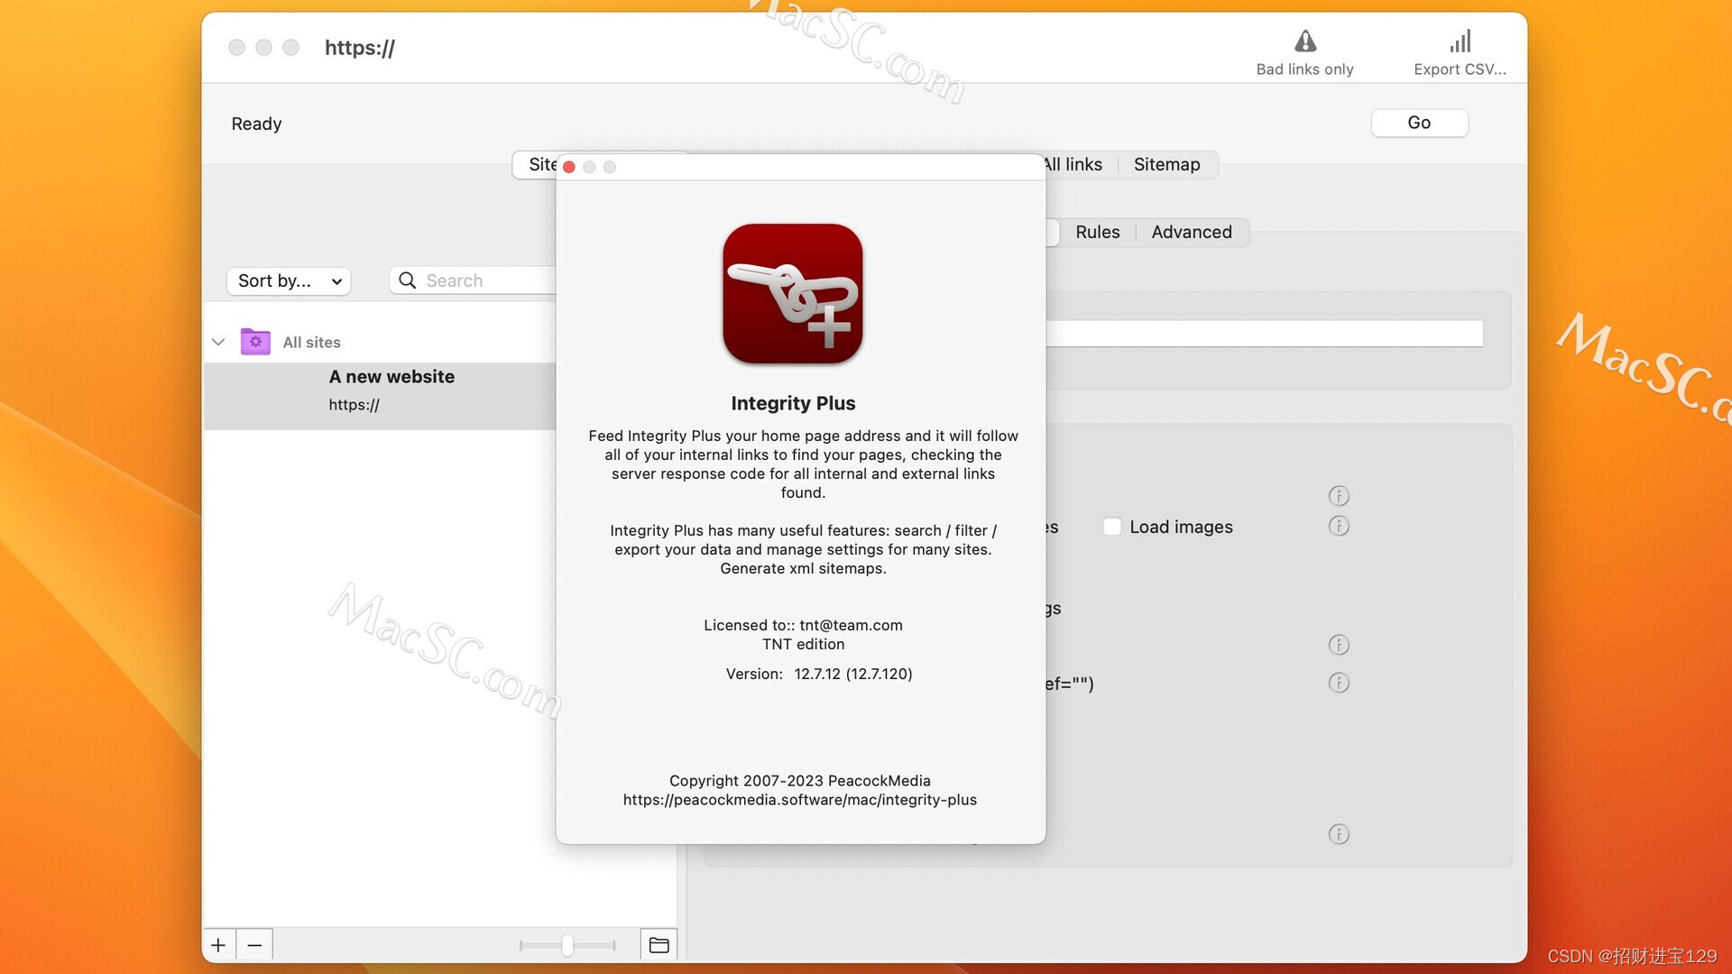Open the Rules settings tab
Viewport: 1732px width, 974px height.
(x=1097, y=232)
